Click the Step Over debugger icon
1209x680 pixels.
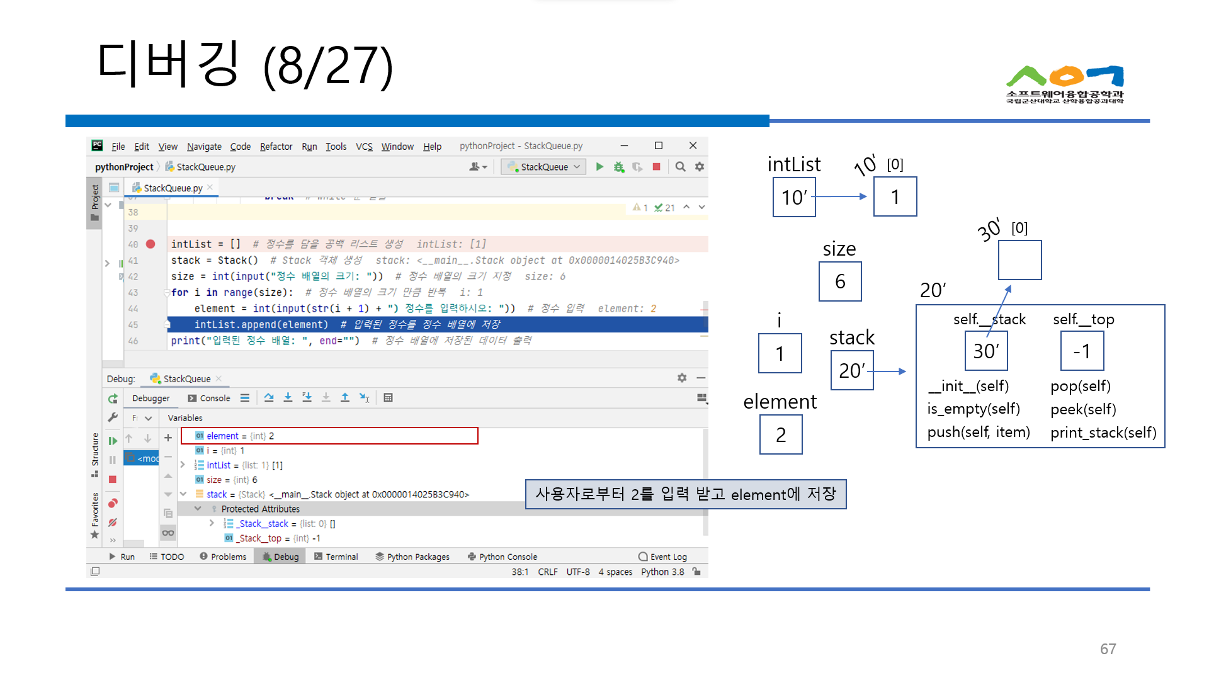tap(269, 397)
